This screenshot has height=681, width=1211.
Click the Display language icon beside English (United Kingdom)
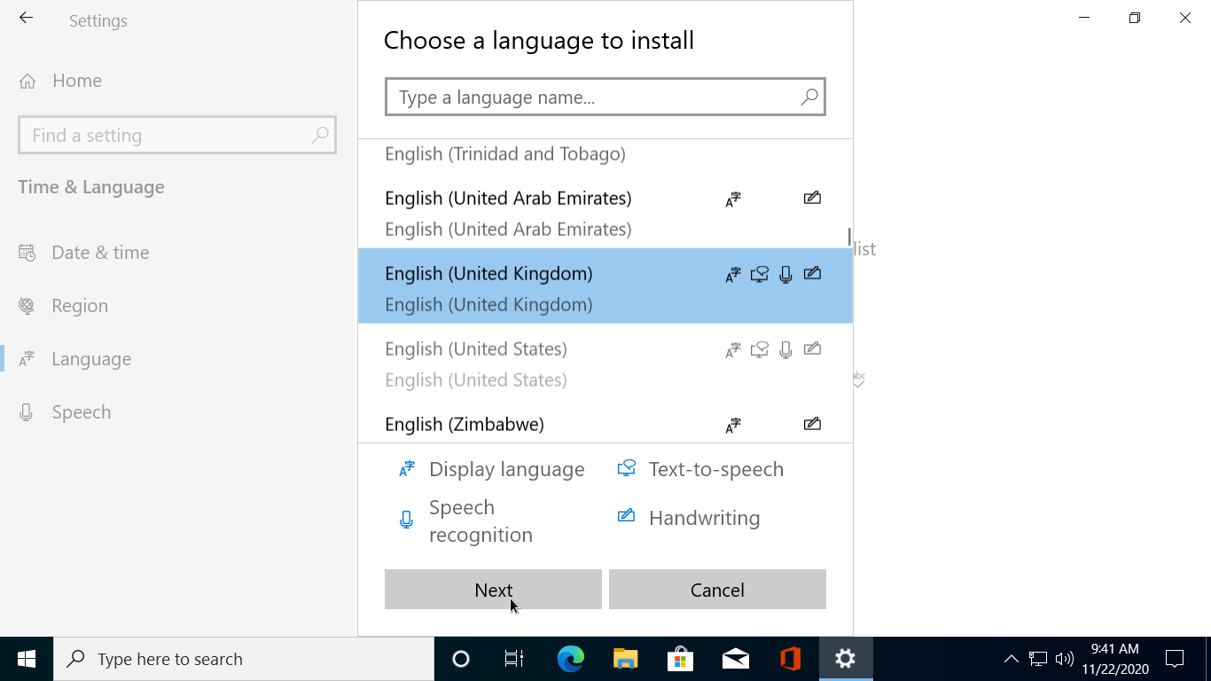point(732,274)
